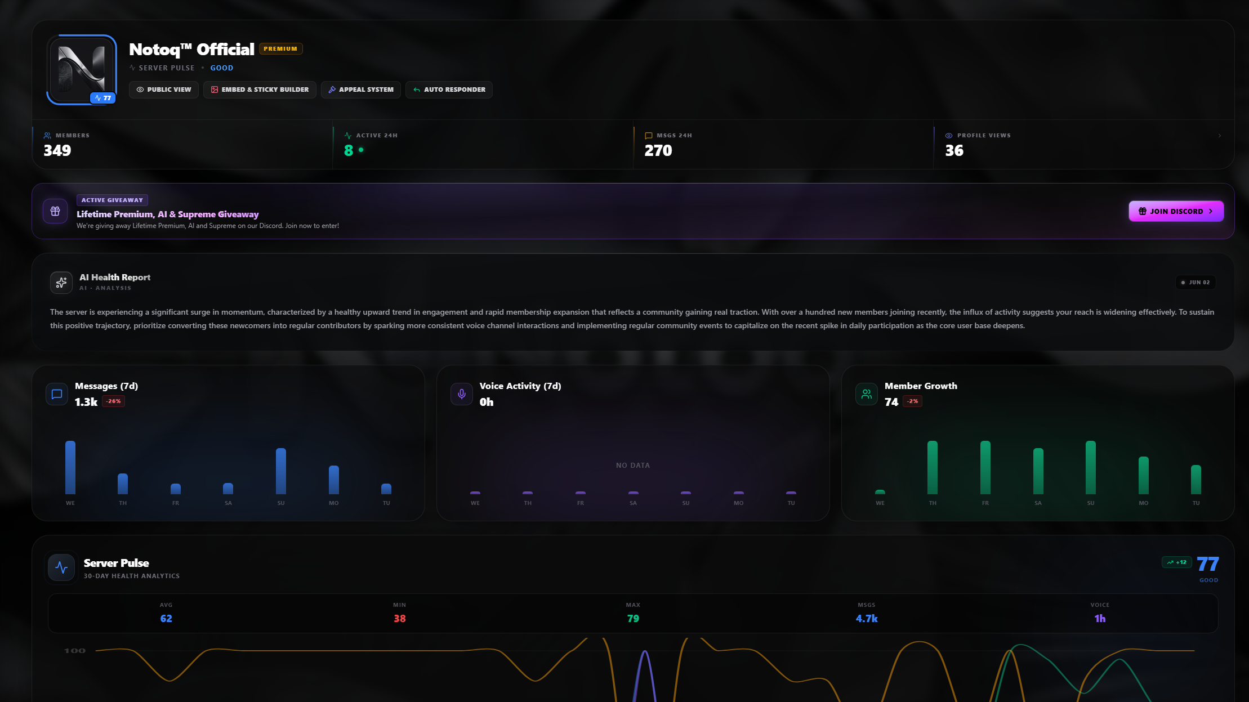Click the SU bar in Messages chart
This screenshot has height=702, width=1249.
pyautogui.click(x=281, y=471)
